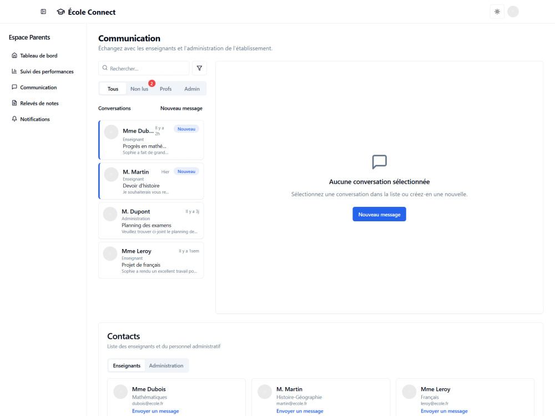Click the blue Nouveau message button

(x=379, y=214)
